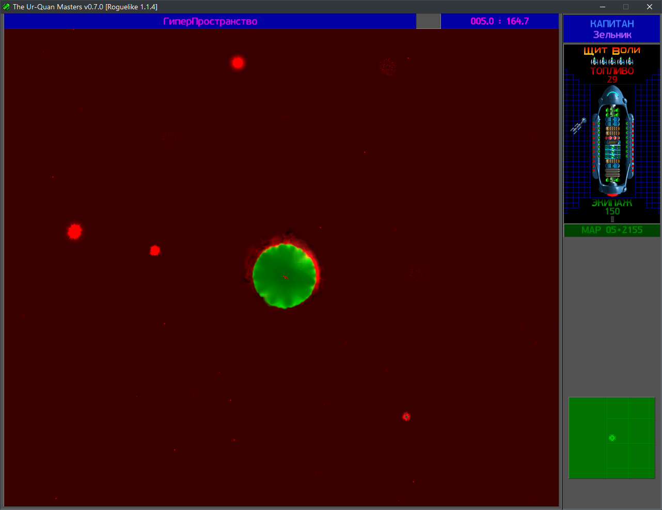Click the ЭКИПАЖ 150 crew readout
This screenshot has width=662, height=510.
pos(612,207)
